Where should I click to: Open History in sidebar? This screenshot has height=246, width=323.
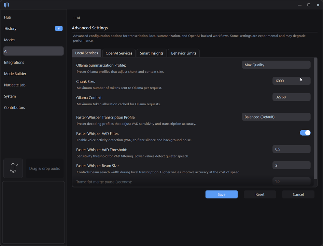pyautogui.click(x=33, y=28)
